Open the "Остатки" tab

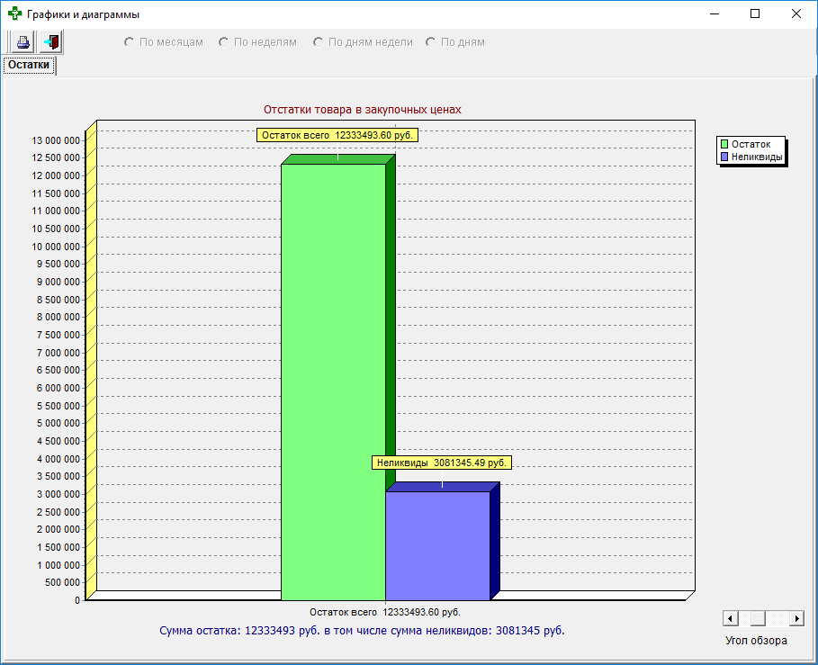tap(29, 65)
